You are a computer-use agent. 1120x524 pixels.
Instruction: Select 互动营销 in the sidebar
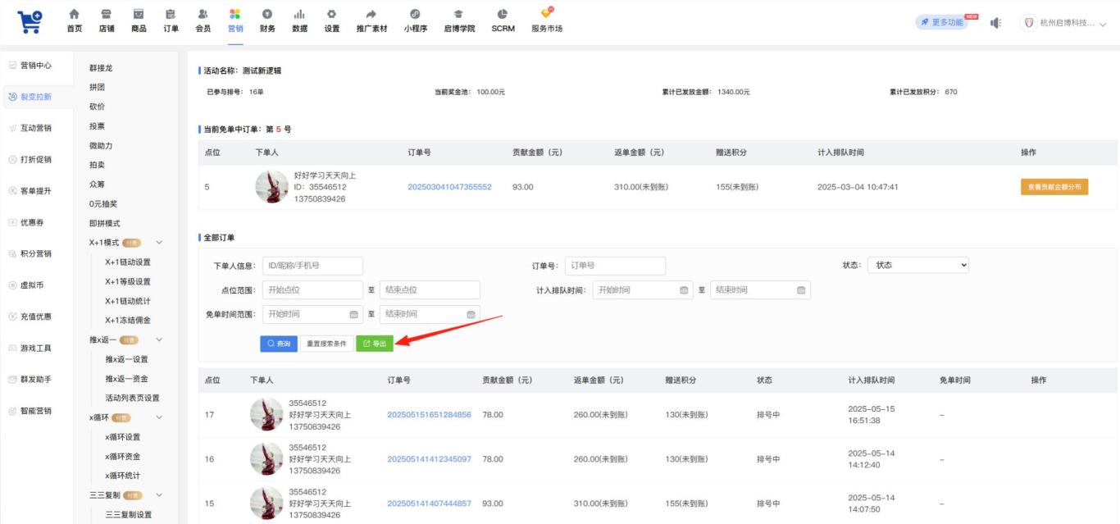[x=36, y=128]
